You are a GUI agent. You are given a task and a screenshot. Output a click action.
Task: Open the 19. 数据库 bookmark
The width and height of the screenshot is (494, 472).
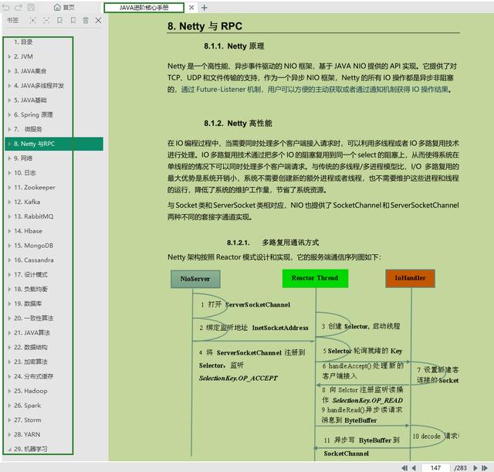tap(28, 304)
